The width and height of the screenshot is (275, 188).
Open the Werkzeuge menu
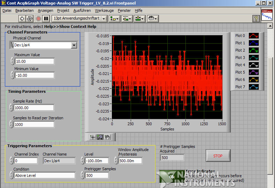(x=104, y=10)
